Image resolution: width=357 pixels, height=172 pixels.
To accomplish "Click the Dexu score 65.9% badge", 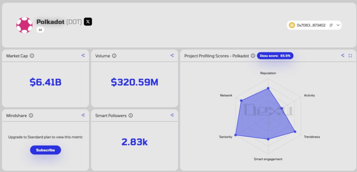I will [275, 56].
